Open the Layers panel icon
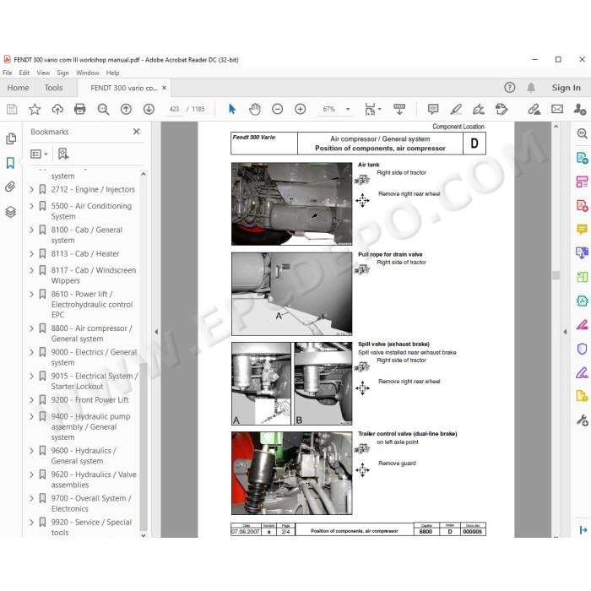Image resolution: width=591 pixels, height=591 pixels. (10, 212)
